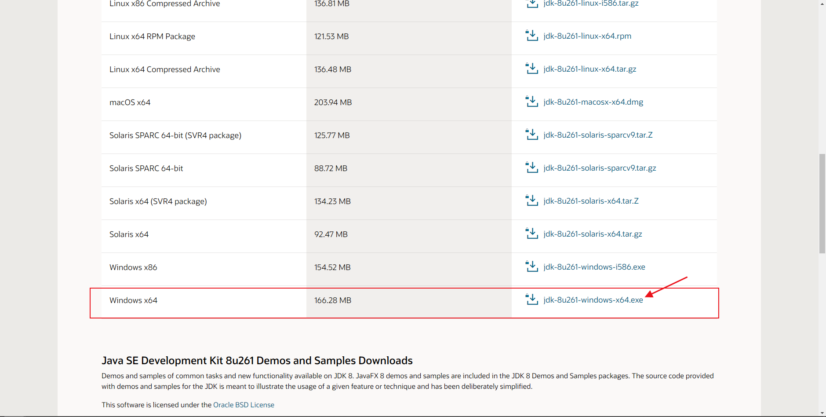Select 'Windows x64' row label
Image resolution: width=826 pixels, height=417 pixels.
(x=133, y=300)
